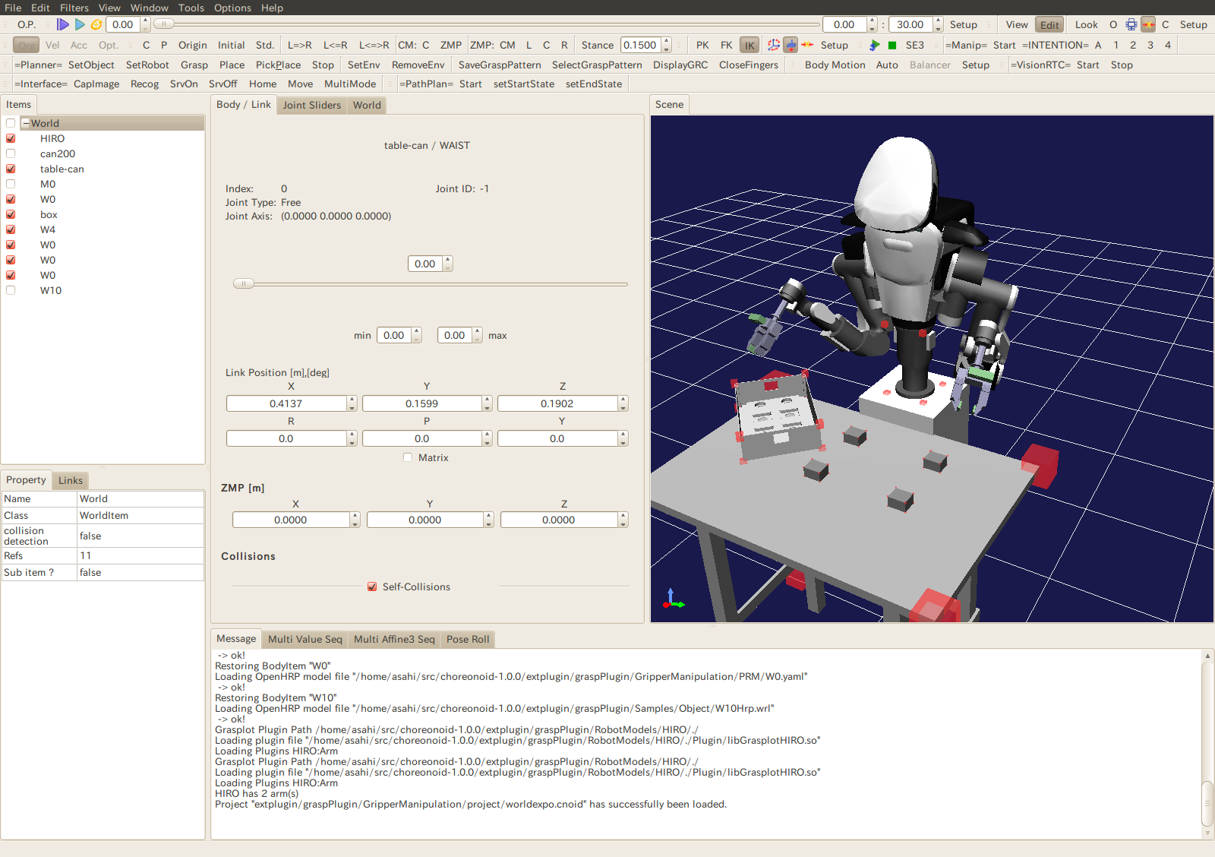Screen dimensions: 1215x857
Task: Check the Matrix checkbox
Action: 408,457
